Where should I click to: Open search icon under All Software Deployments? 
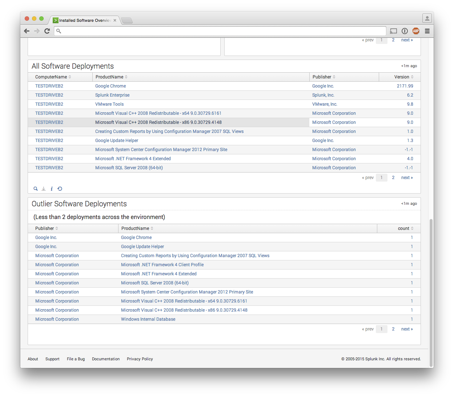pos(36,189)
